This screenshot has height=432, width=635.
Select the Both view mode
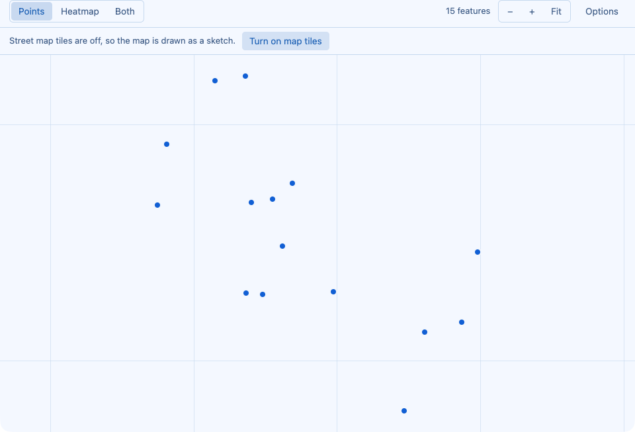pos(125,11)
